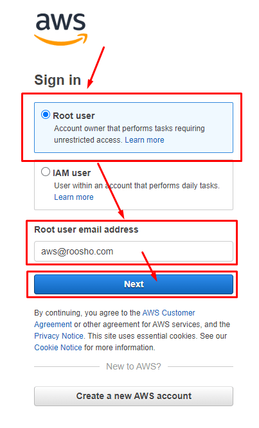Click the bold IAM user option label
This screenshot has height=428, width=259.
(x=71, y=173)
